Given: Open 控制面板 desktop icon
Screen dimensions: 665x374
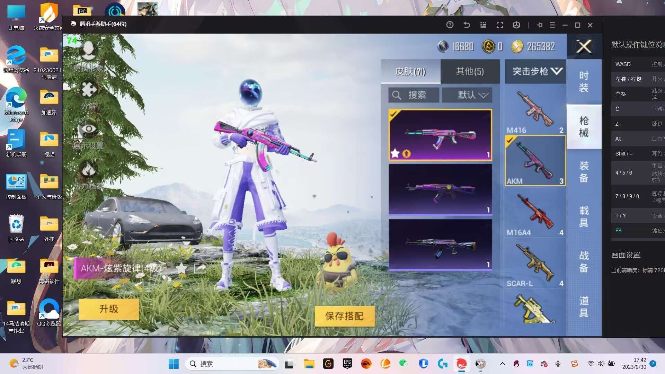Looking at the screenshot, I should tap(16, 186).
